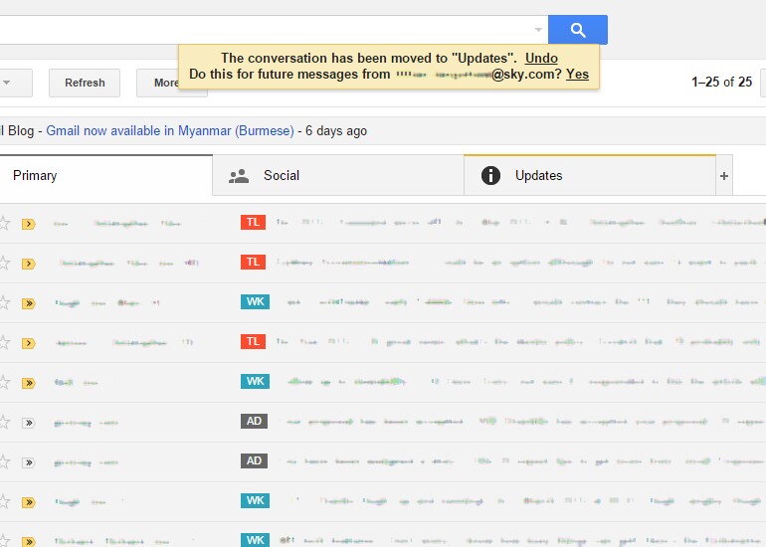Viewport: 766px width, 547px height.
Task: Click the 6 days ago web clip text
Action: tap(336, 131)
